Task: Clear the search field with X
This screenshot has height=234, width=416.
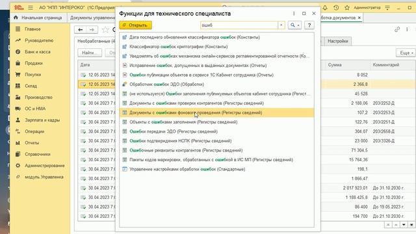Action: click(x=281, y=25)
